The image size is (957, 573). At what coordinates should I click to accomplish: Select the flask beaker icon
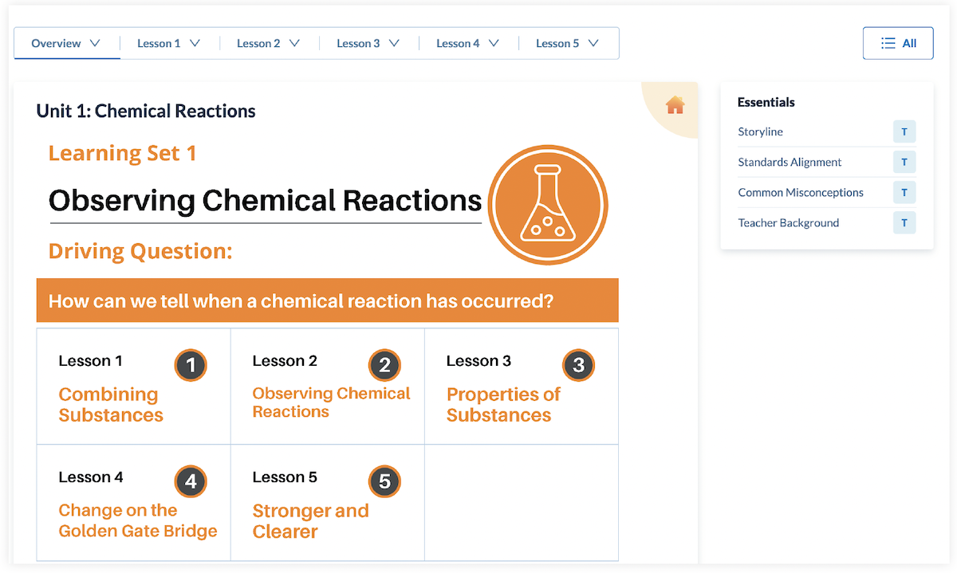(548, 204)
